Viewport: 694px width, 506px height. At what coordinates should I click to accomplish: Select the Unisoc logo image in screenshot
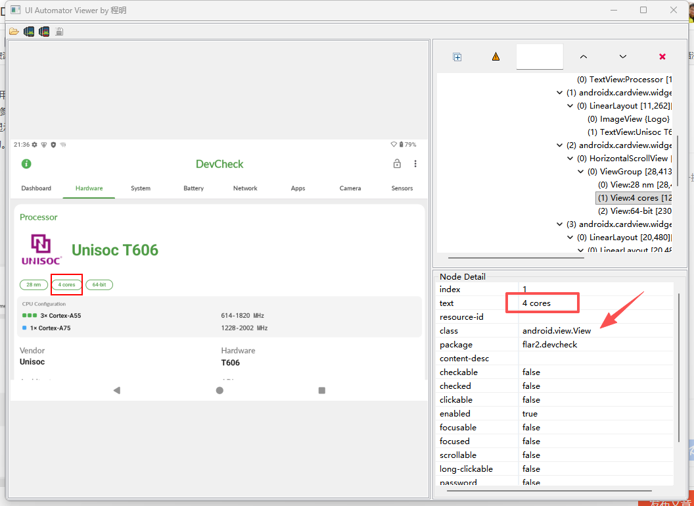tap(41, 249)
